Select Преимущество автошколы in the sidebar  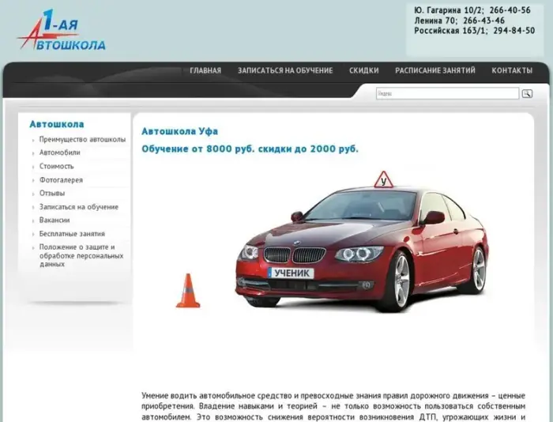point(82,139)
